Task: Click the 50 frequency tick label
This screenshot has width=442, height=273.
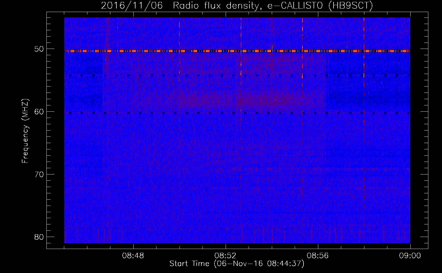Action: [x=39, y=49]
